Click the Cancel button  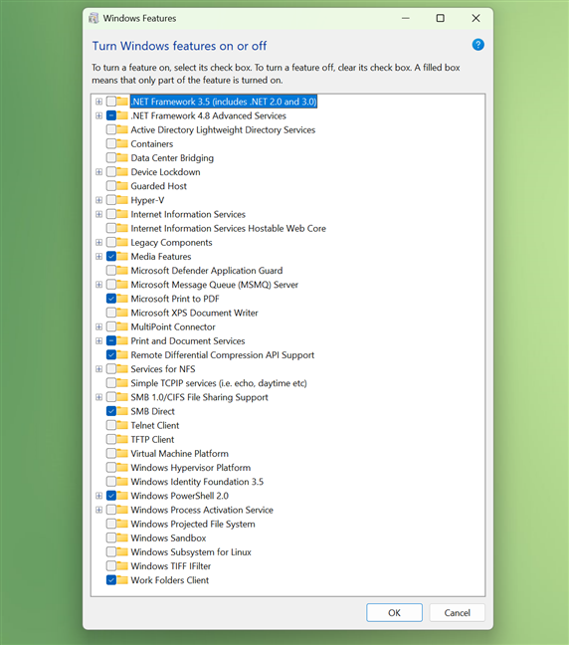pyautogui.click(x=458, y=612)
